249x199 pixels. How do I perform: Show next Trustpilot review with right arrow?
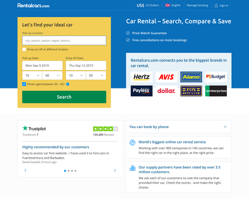click(x=115, y=170)
